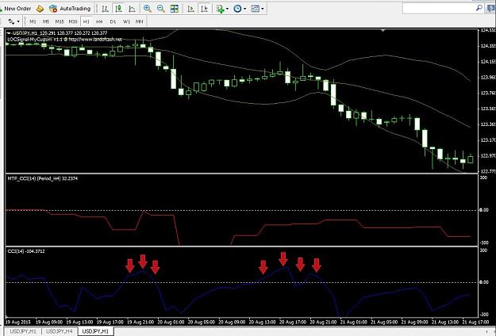This screenshot has height=336, width=496.
Task: Click the LOCSignal-MyCustom v1.1 indicator label
Action: (64, 40)
